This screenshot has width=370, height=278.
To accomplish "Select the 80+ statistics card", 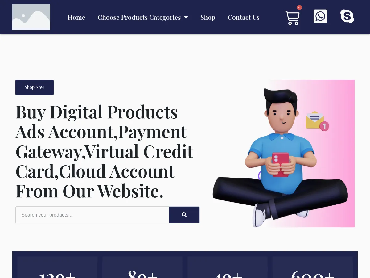I will click(x=142, y=267).
